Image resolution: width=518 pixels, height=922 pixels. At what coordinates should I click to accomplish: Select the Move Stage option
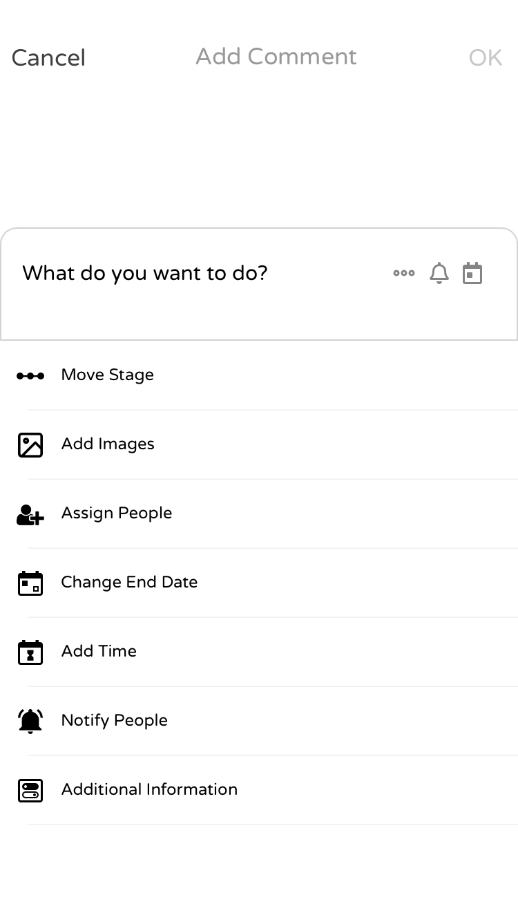click(x=259, y=375)
